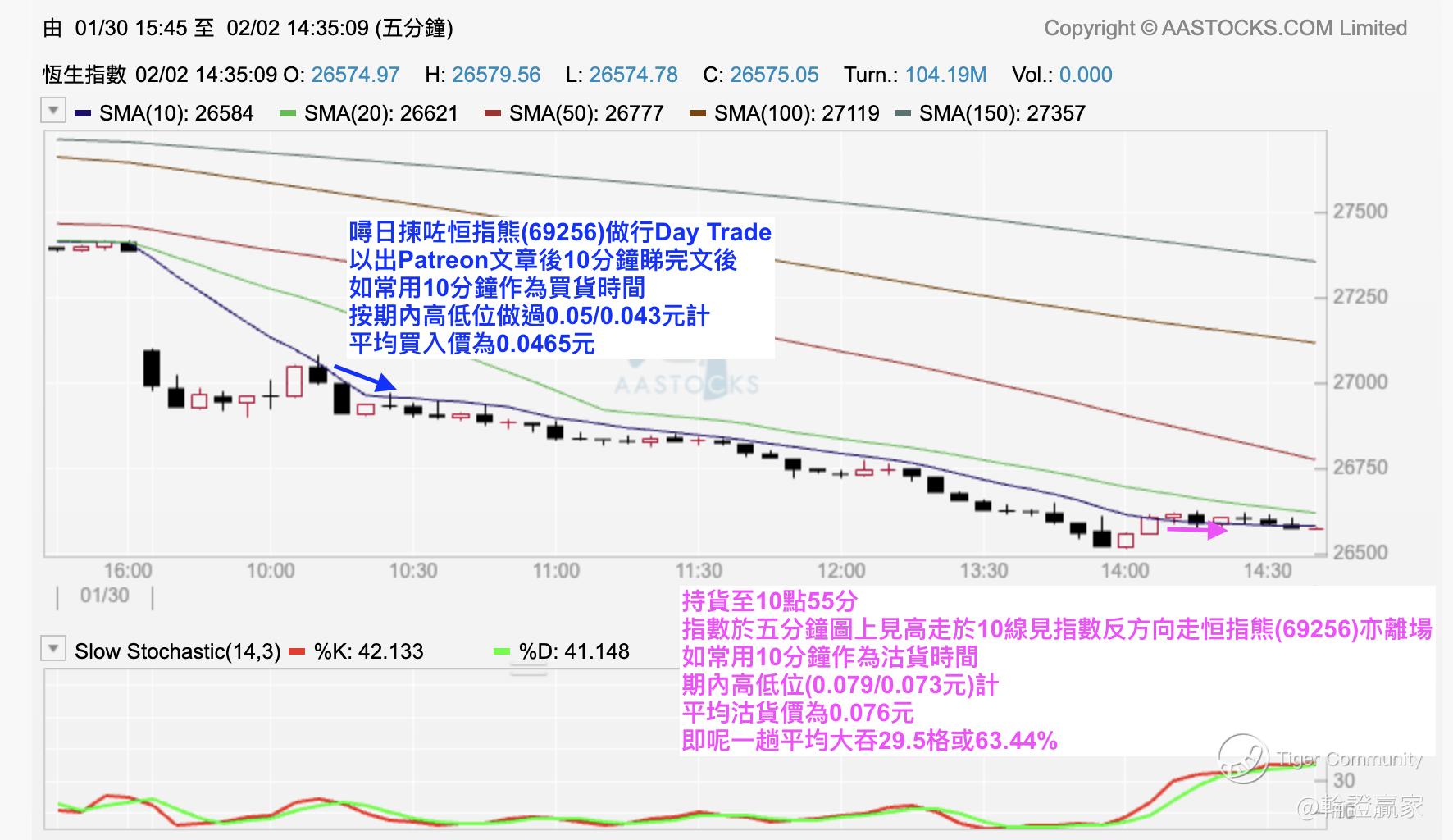Image resolution: width=1453 pixels, height=840 pixels.
Task: Click the volume value 0.000
Action: pos(1086,75)
